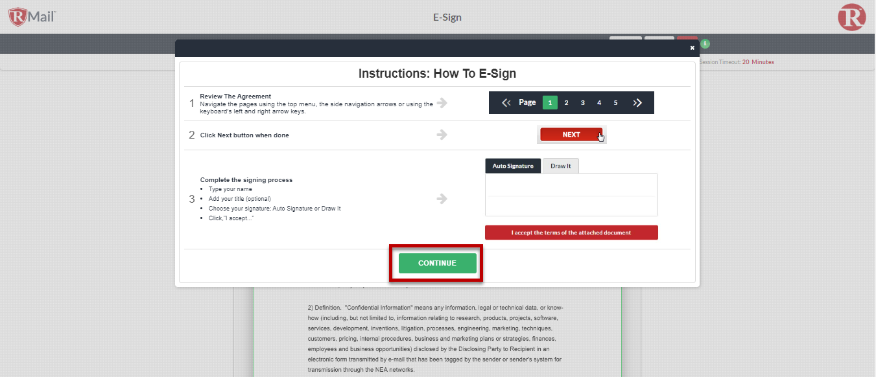876x377 pixels.
Task: Select Page 1 in the page menu
Action: tap(550, 102)
